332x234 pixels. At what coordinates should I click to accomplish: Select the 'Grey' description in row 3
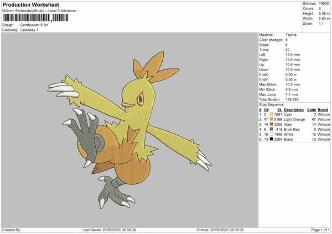point(288,124)
